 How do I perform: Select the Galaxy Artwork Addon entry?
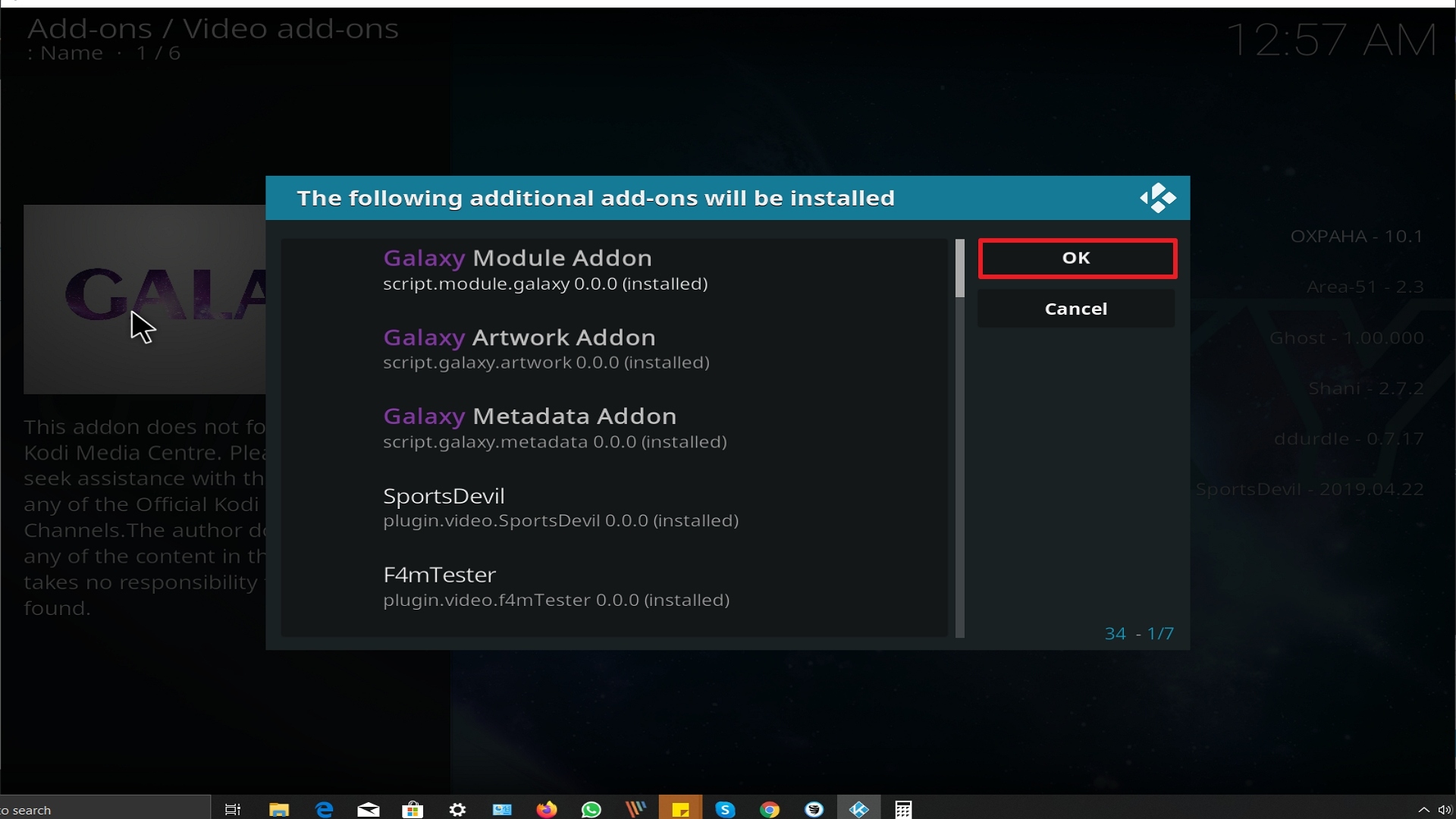pos(614,349)
